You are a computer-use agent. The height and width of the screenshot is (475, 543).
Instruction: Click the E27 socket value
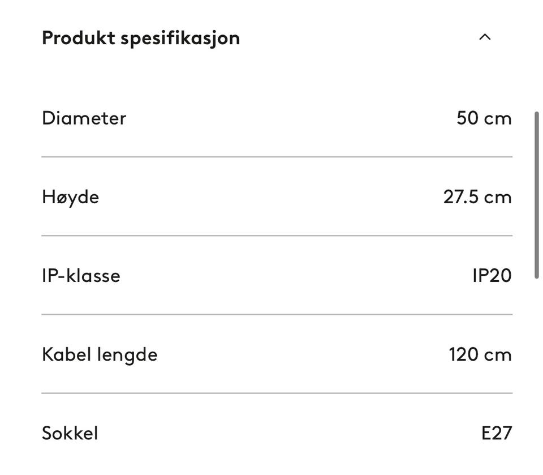(496, 433)
